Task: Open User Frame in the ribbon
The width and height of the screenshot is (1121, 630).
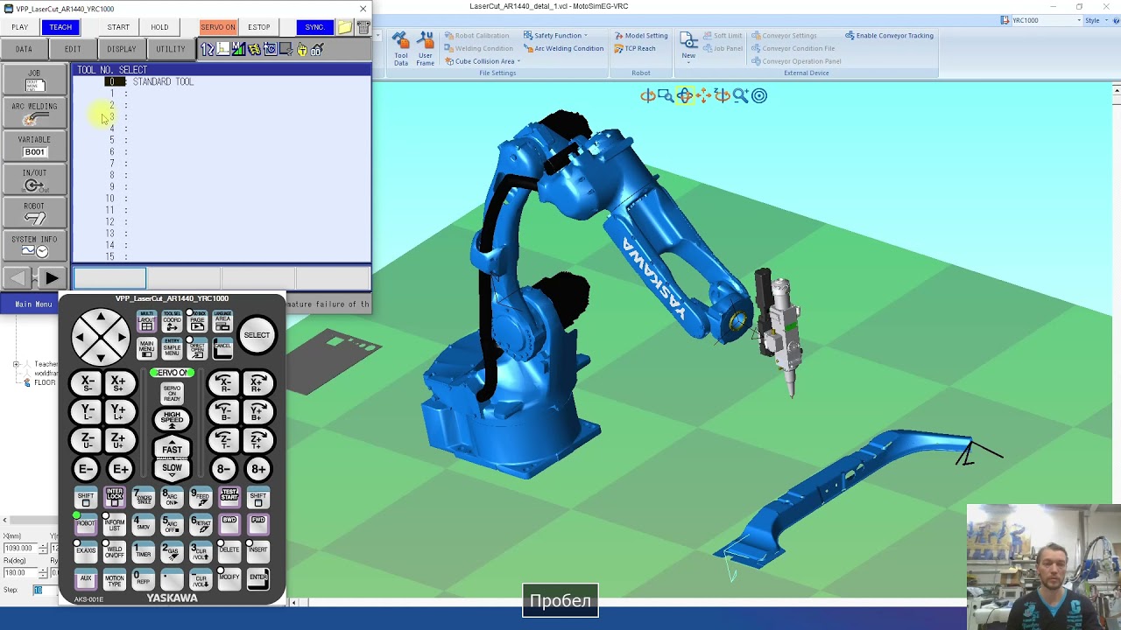Action: pyautogui.click(x=425, y=49)
